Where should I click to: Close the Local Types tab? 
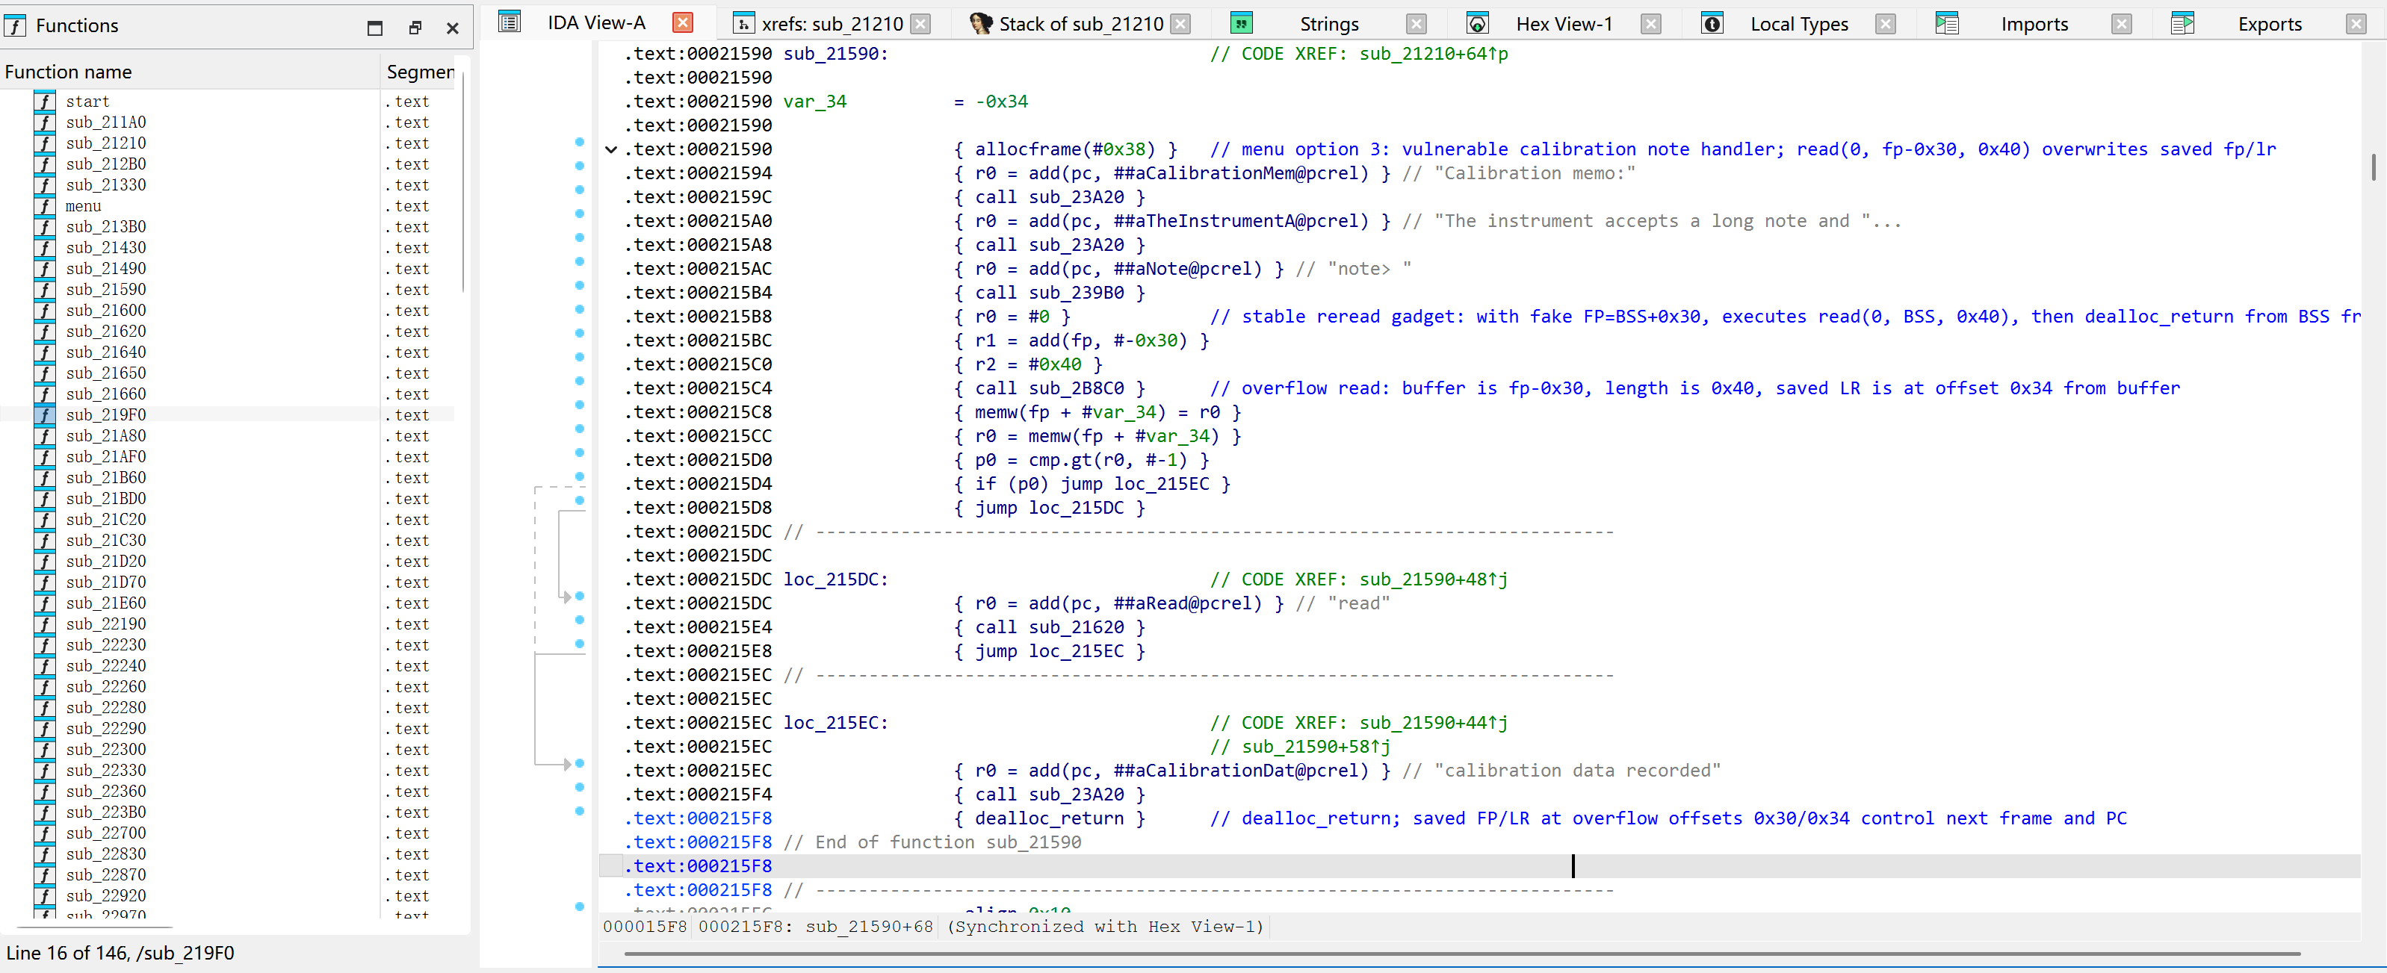click(x=1885, y=24)
